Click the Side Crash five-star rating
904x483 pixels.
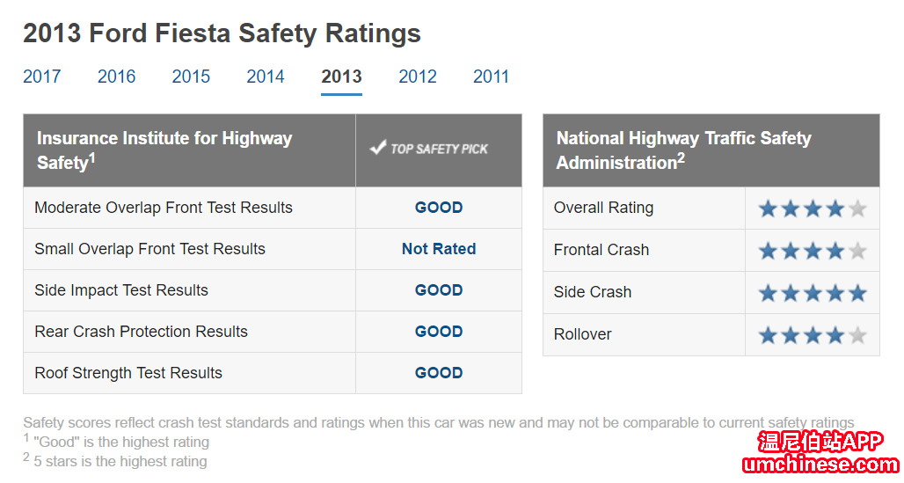(812, 293)
